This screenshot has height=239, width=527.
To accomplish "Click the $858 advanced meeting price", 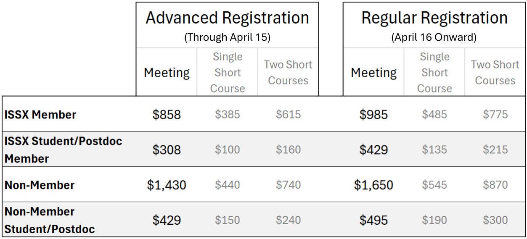I will pyautogui.click(x=167, y=115).
